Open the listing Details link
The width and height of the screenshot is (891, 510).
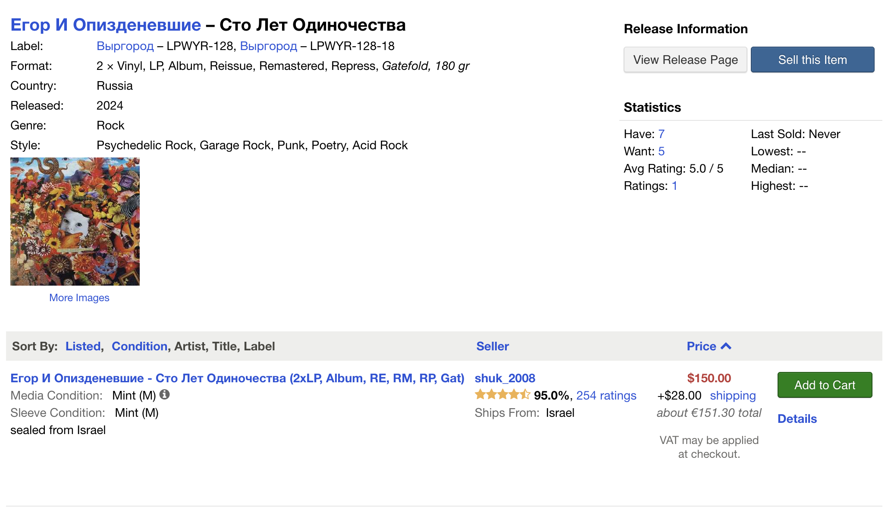797,419
